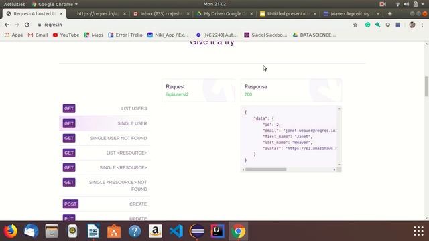The height and width of the screenshot is (241, 429).
Task: Open the Niki_App bookmark
Action: click(x=168, y=35)
